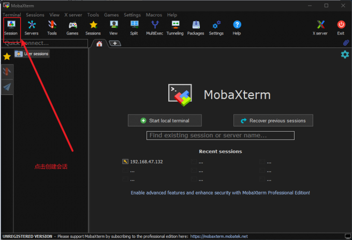Viewport: 352px width, 240px height.
Task: Open the Packages toolbar icon
Action: click(x=196, y=28)
